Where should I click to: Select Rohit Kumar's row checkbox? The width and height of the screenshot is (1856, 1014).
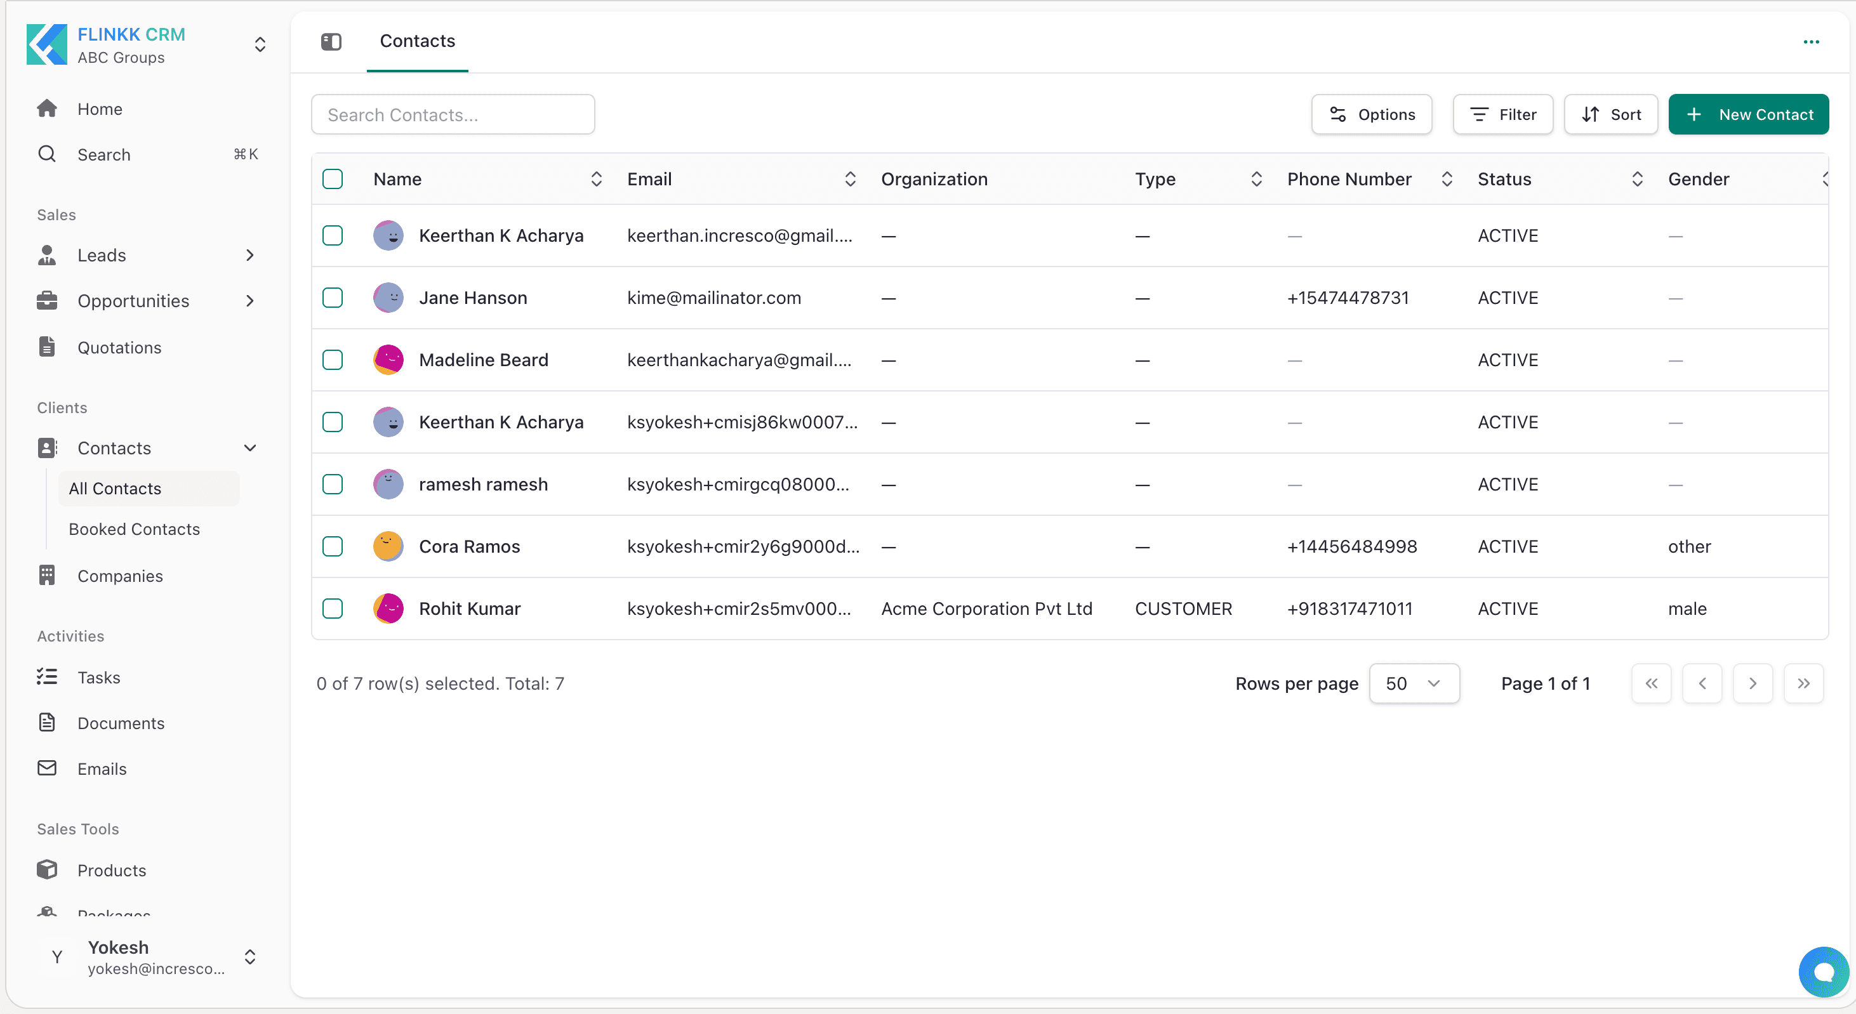tap(333, 609)
